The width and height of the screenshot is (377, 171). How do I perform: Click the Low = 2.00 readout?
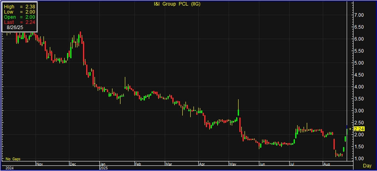20,12
